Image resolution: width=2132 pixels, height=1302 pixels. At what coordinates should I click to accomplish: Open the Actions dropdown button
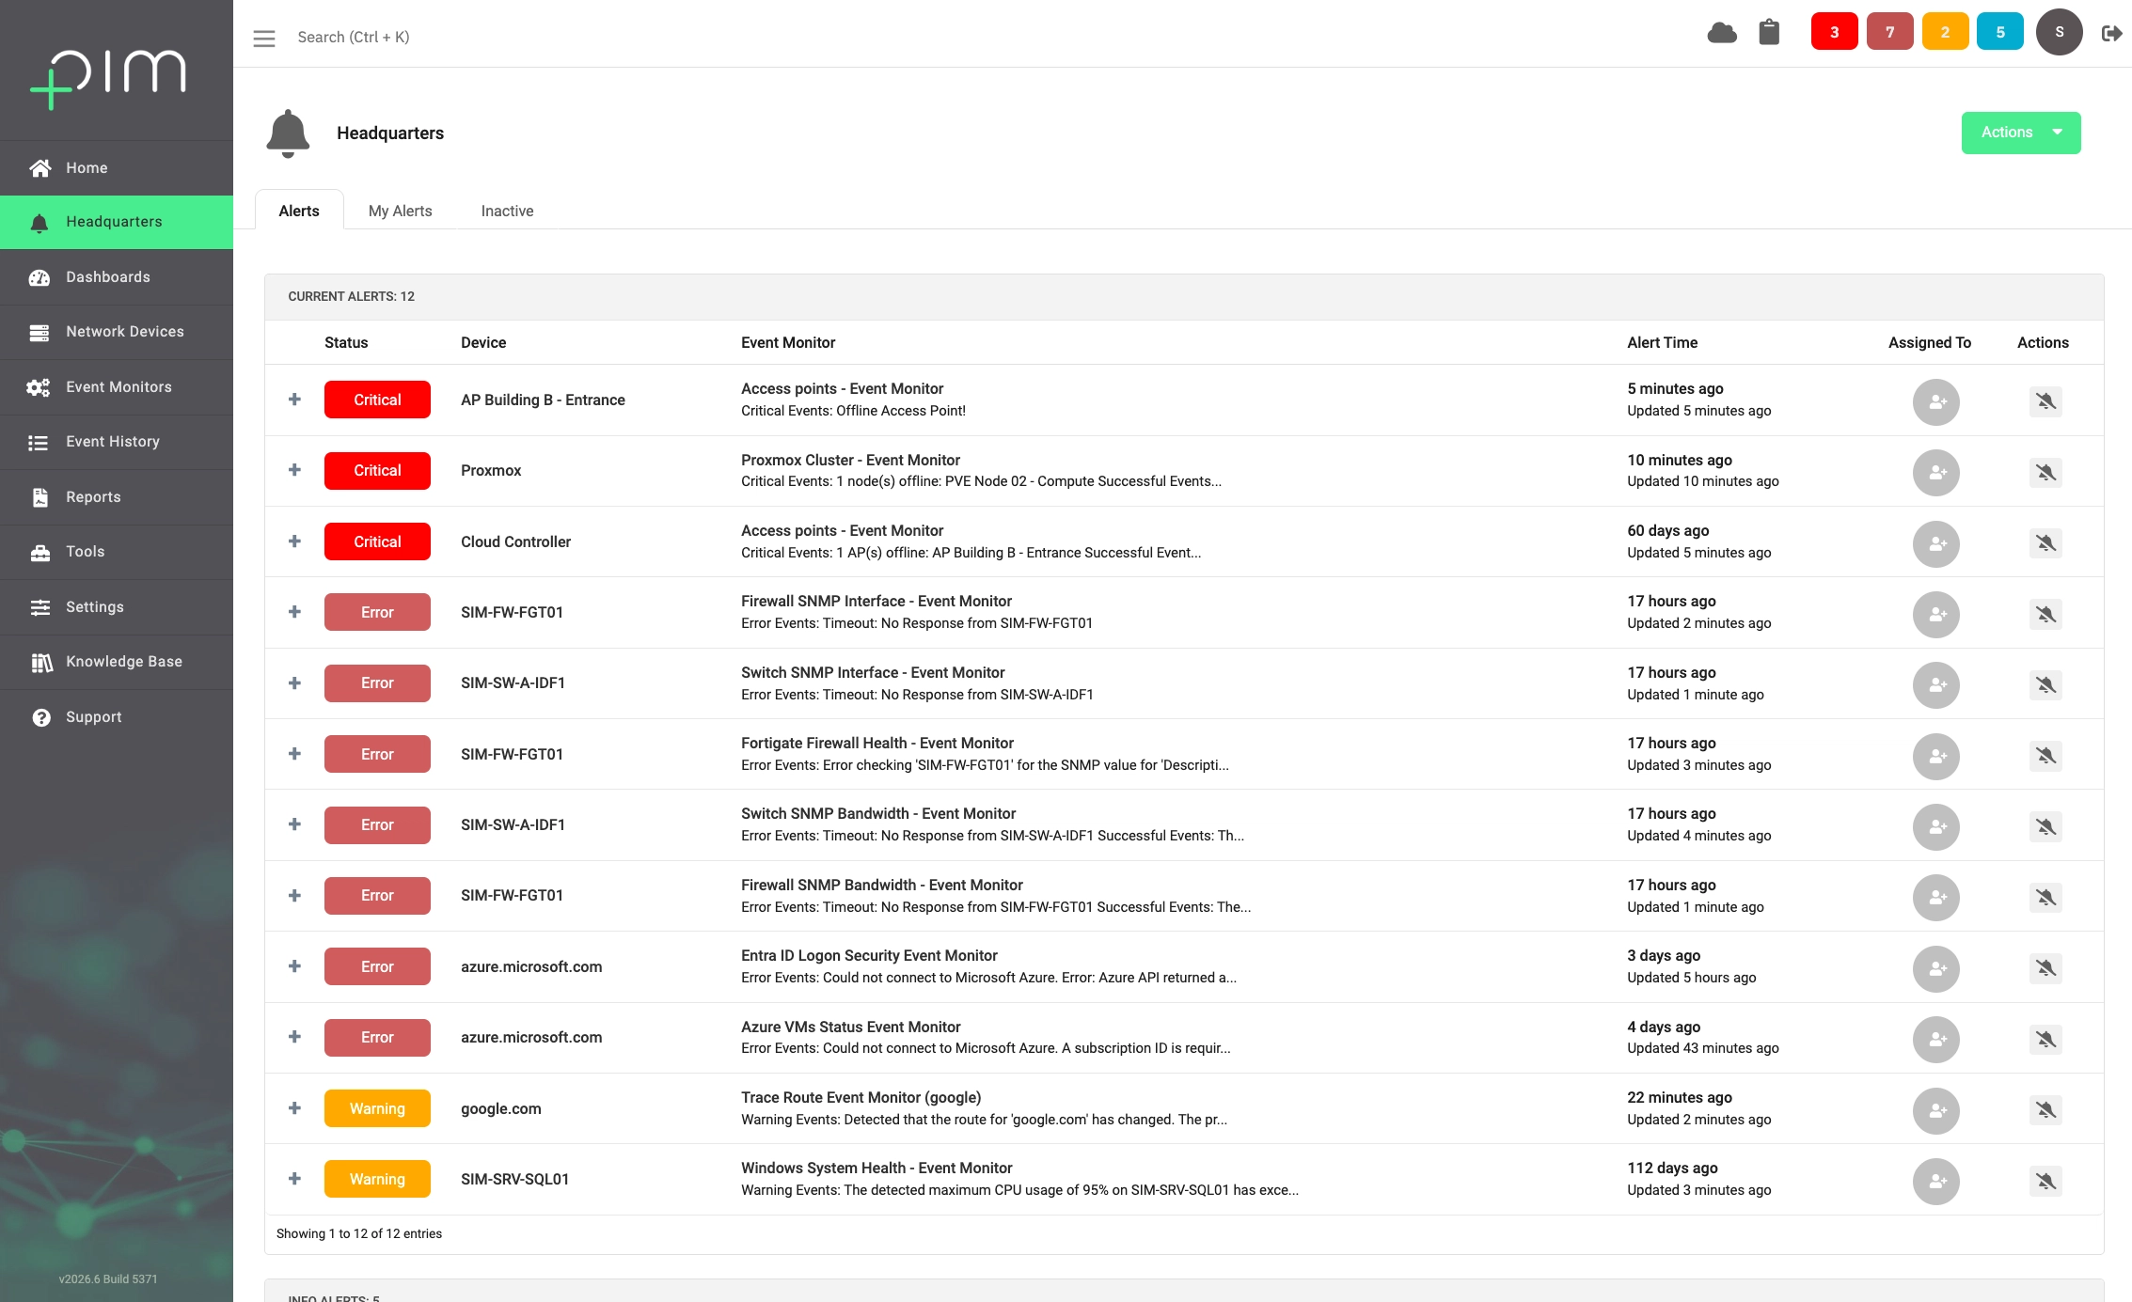[2021, 133]
